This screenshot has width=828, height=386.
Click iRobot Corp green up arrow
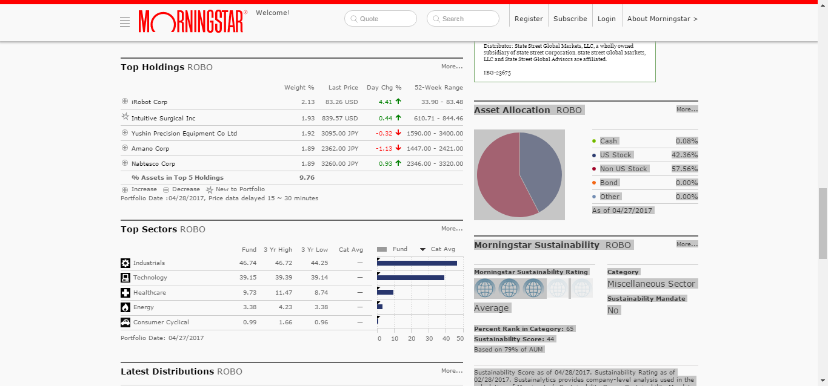tap(398, 102)
